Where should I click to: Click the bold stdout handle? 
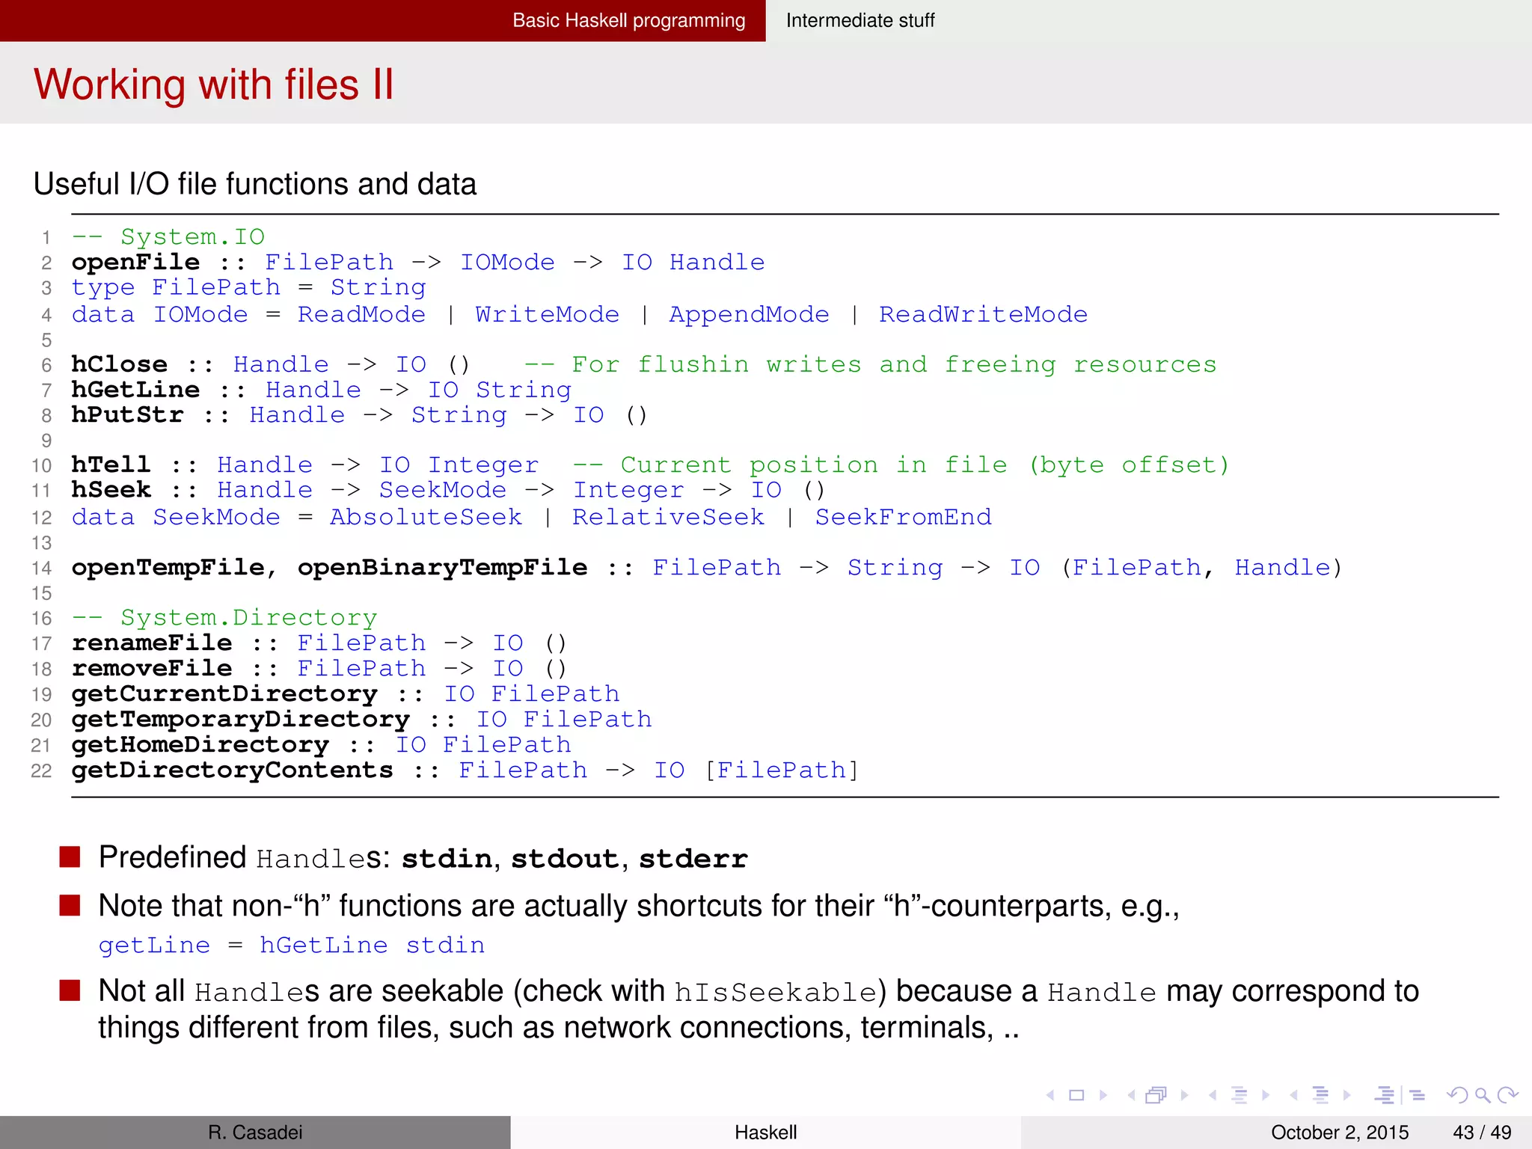(x=565, y=859)
